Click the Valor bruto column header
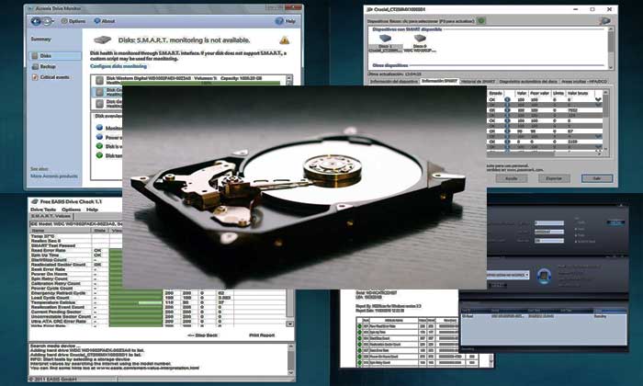643x386 pixels. click(x=578, y=93)
